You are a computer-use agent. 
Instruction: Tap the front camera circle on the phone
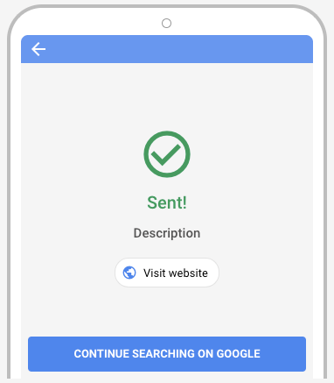tap(166, 23)
